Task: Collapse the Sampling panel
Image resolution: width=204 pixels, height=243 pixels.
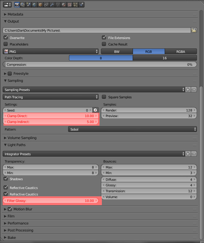Action: pyautogui.click(x=5, y=81)
